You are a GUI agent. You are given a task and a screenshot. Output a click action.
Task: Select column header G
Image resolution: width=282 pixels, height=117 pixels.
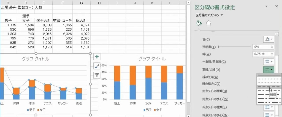point(82,3)
